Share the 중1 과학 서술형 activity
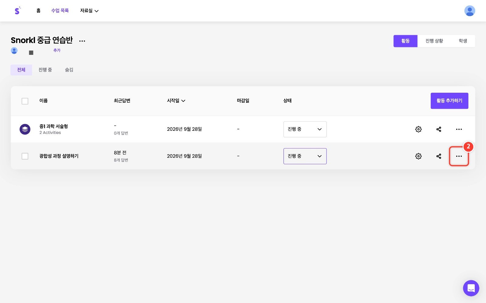486x303 pixels. click(x=439, y=129)
